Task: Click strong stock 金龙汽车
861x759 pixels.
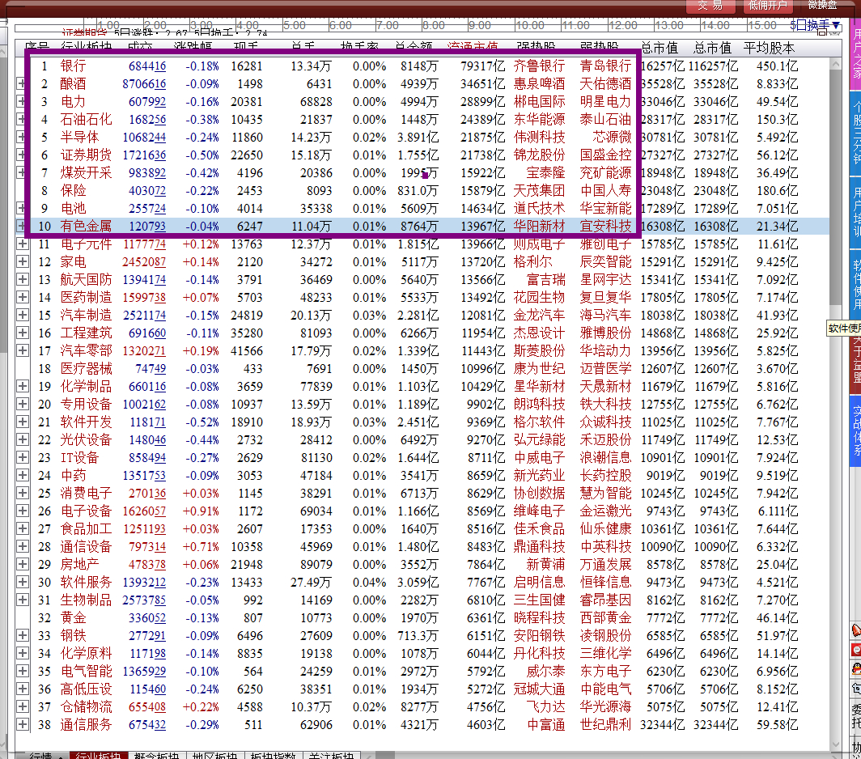Action: pos(539,316)
